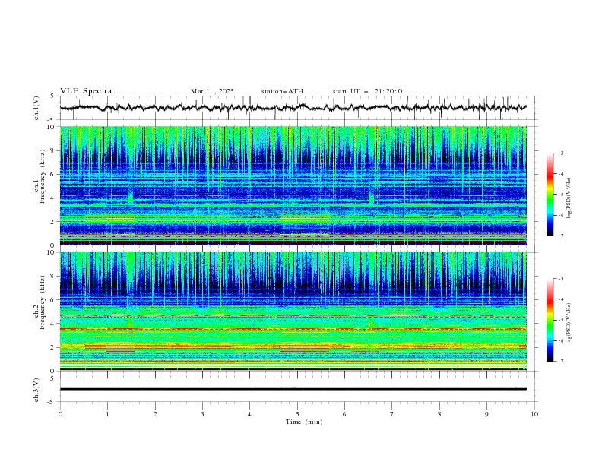Click the "-4" label on ch.2 color bar
This screenshot has height=465, width=602.
coord(560,299)
